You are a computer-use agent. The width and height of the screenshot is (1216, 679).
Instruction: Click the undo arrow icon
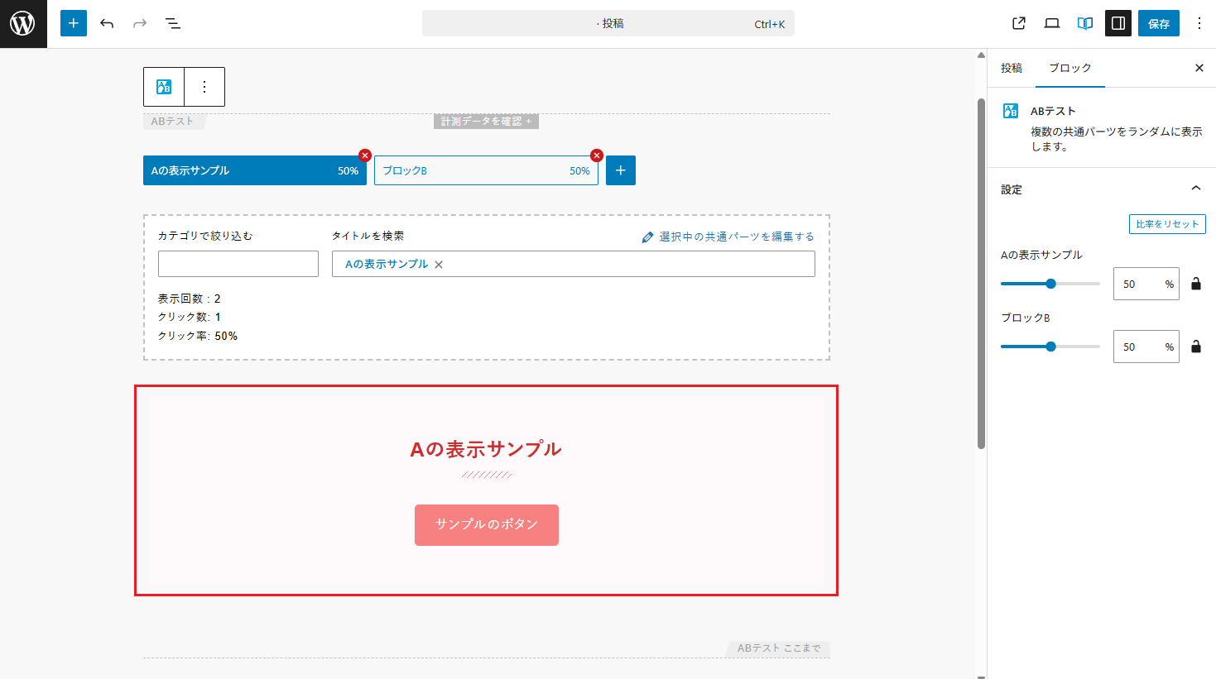tap(107, 23)
